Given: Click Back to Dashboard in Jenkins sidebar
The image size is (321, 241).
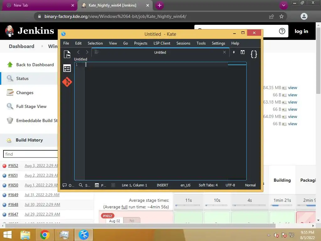Looking at the screenshot, I should (35, 65).
